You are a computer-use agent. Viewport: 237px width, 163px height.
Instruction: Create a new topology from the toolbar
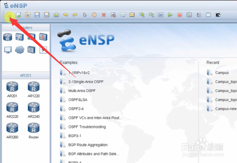(8, 15)
